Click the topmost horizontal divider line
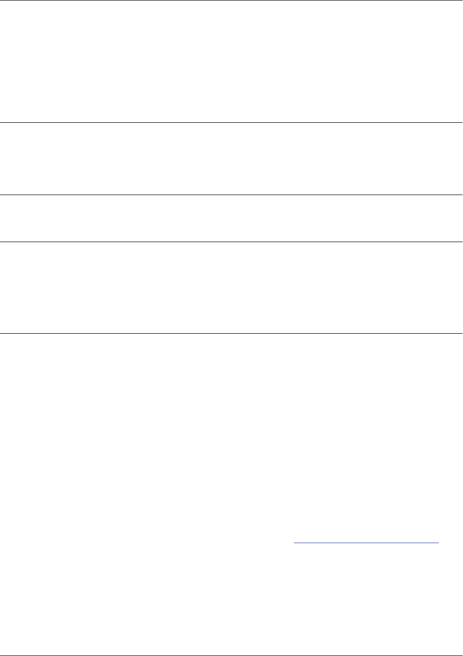The image size is (463, 656). [x=231, y=0]
